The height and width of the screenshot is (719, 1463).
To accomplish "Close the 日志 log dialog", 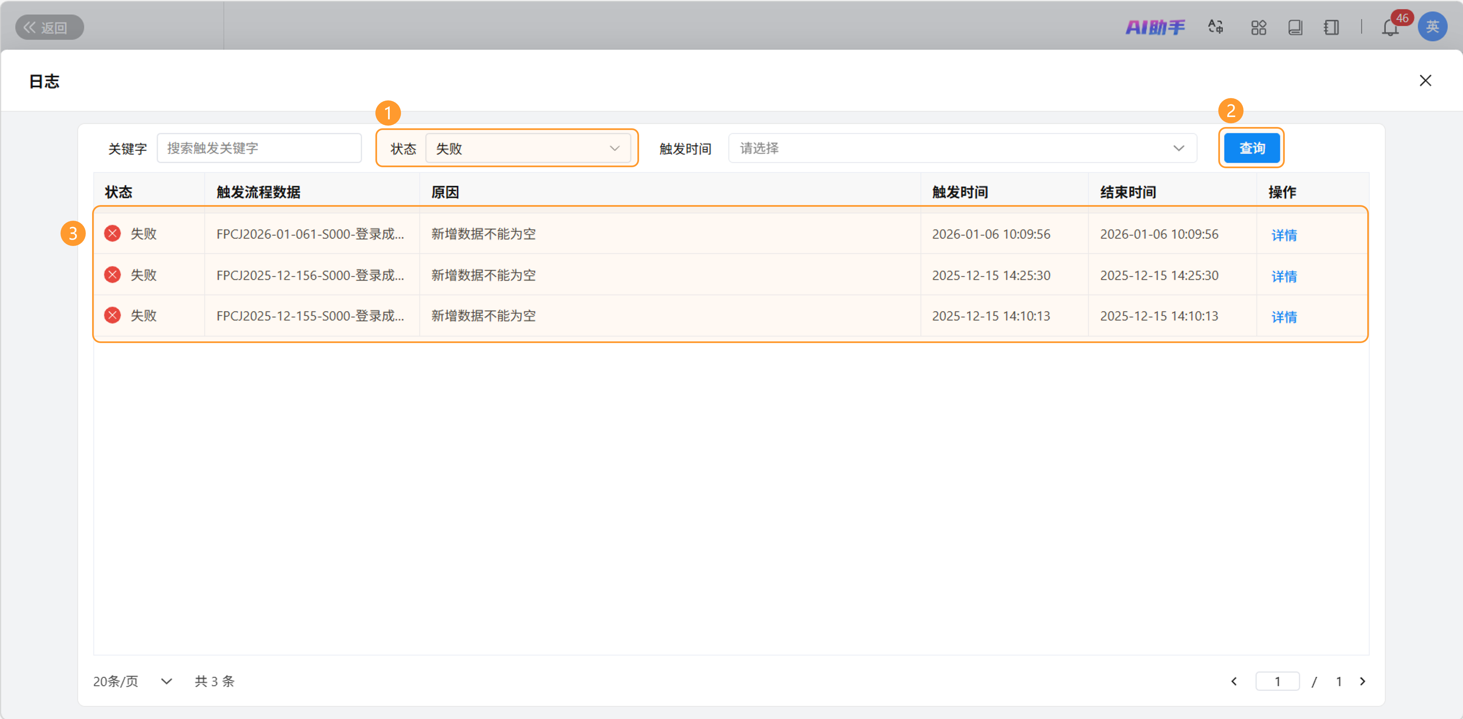I will 1425,81.
